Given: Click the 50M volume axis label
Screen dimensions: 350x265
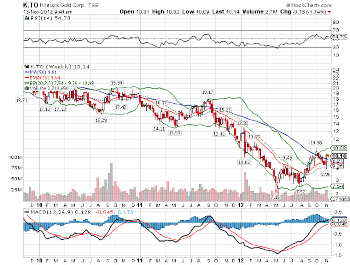Looking at the screenshot, I should [x=16, y=179].
